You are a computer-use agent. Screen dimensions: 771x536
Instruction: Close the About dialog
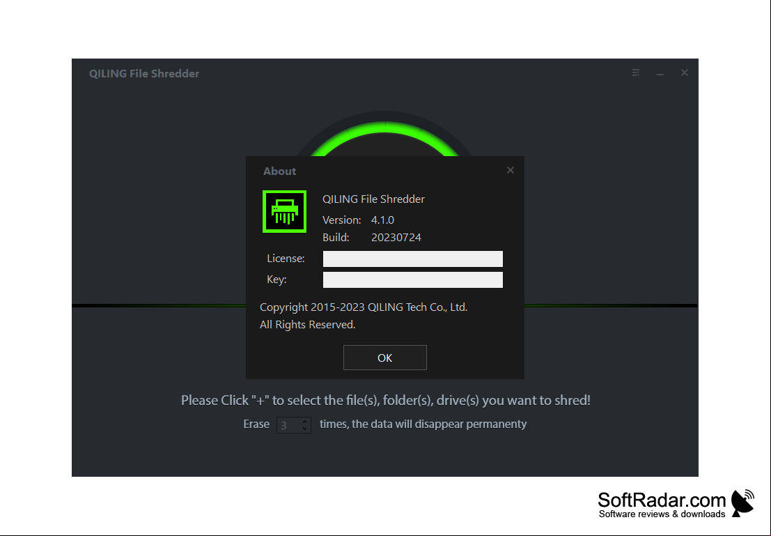point(511,170)
